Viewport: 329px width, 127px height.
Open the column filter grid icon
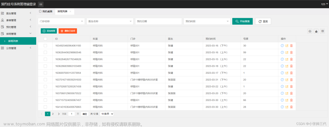point(322,31)
